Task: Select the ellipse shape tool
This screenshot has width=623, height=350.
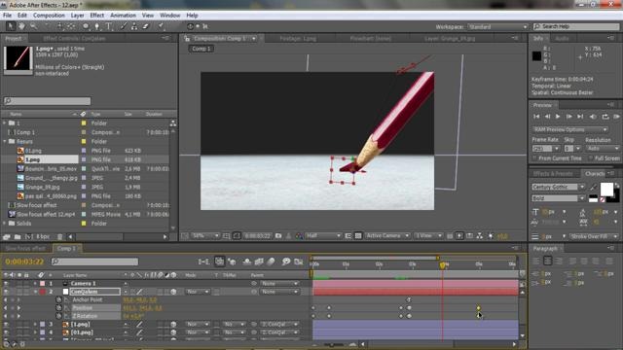Action: pyautogui.click(x=86, y=26)
